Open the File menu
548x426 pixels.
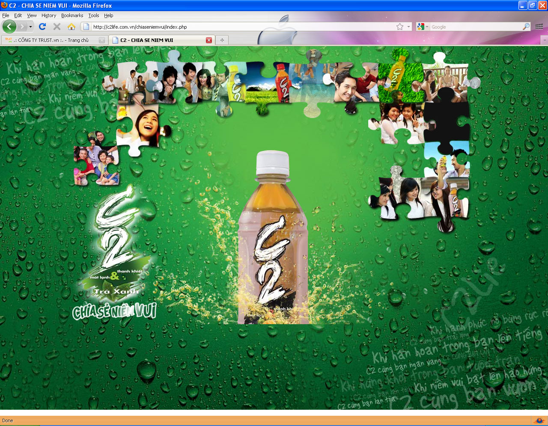6,15
